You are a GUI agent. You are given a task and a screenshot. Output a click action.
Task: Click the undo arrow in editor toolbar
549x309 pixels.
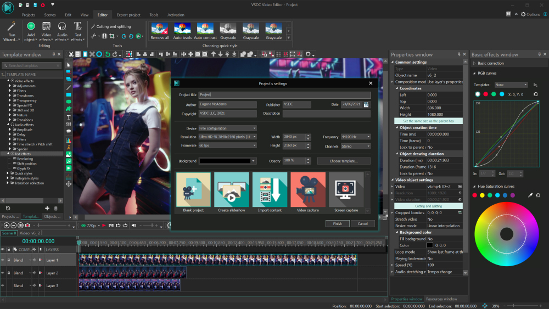point(108,54)
